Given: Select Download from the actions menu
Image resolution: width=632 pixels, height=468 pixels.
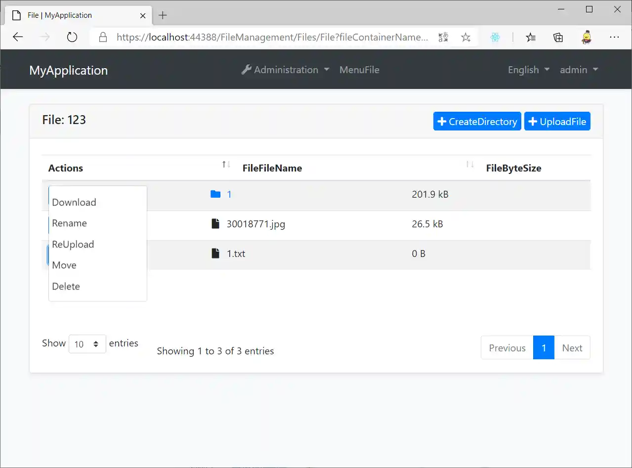Looking at the screenshot, I should 74,202.
